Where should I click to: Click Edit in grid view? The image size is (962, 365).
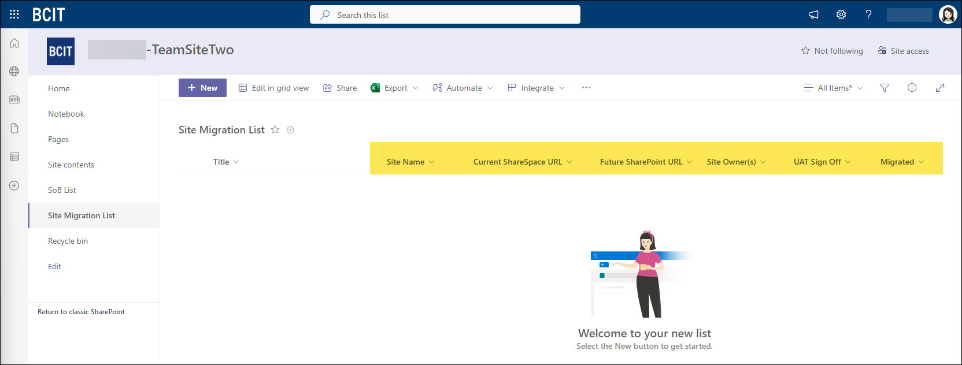273,88
